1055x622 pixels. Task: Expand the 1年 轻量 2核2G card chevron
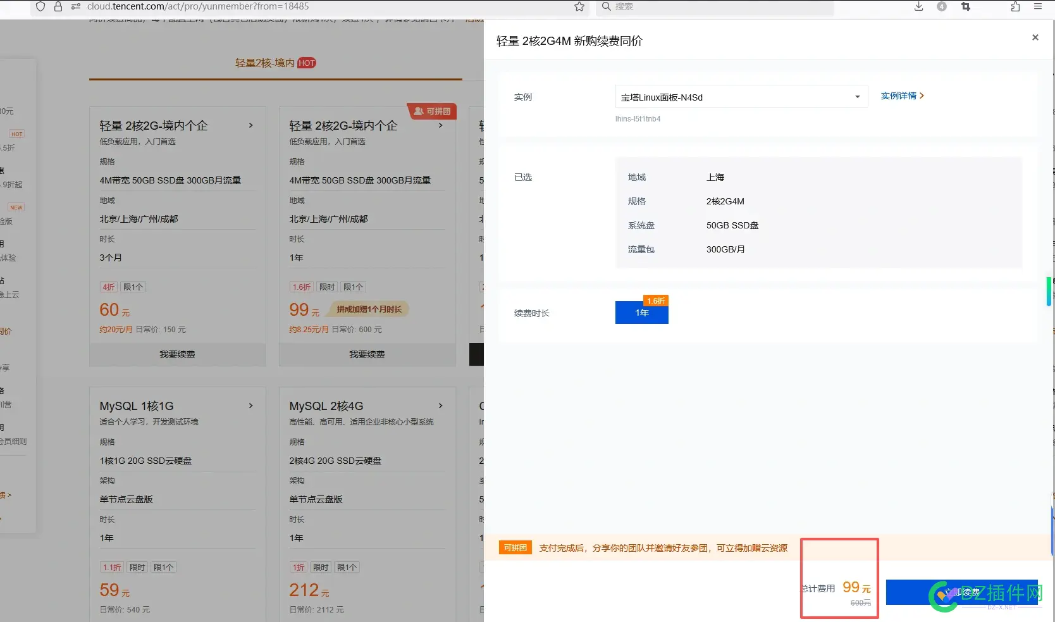tap(441, 125)
